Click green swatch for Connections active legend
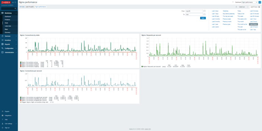This screenshot has height=131, width=262. point(20,62)
